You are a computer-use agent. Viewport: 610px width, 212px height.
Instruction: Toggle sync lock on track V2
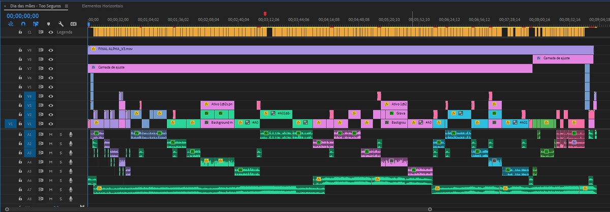click(x=41, y=114)
